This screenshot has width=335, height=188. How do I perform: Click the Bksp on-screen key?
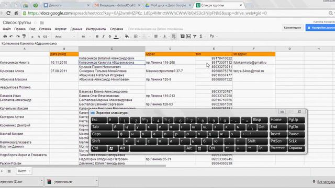pos(260,120)
